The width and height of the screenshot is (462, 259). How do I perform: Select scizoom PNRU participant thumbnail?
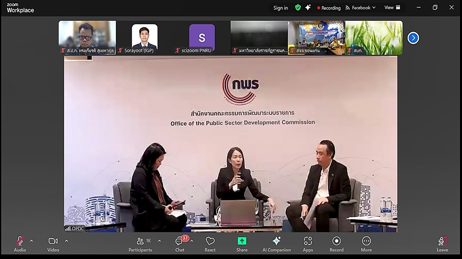pos(202,38)
